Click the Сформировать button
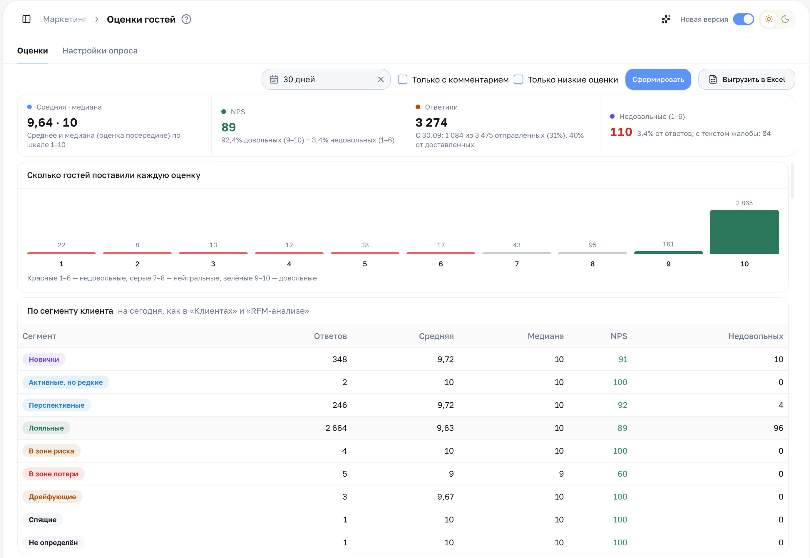The image size is (810, 558). [658, 79]
